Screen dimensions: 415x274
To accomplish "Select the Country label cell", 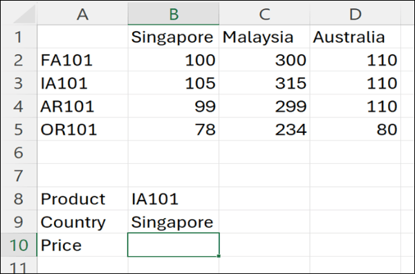I will pos(82,222).
